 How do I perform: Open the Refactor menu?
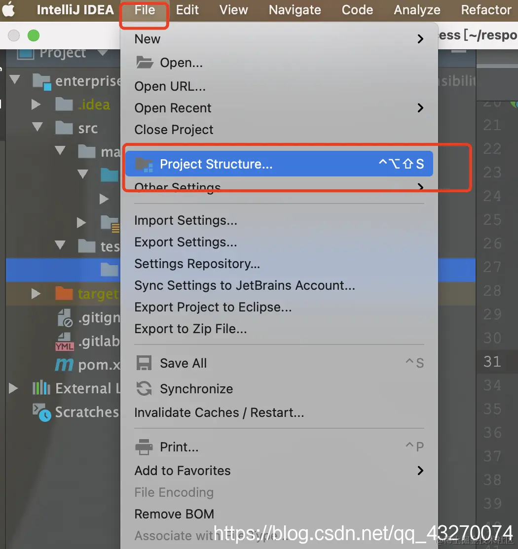pyautogui.click(x=486, y=10)
